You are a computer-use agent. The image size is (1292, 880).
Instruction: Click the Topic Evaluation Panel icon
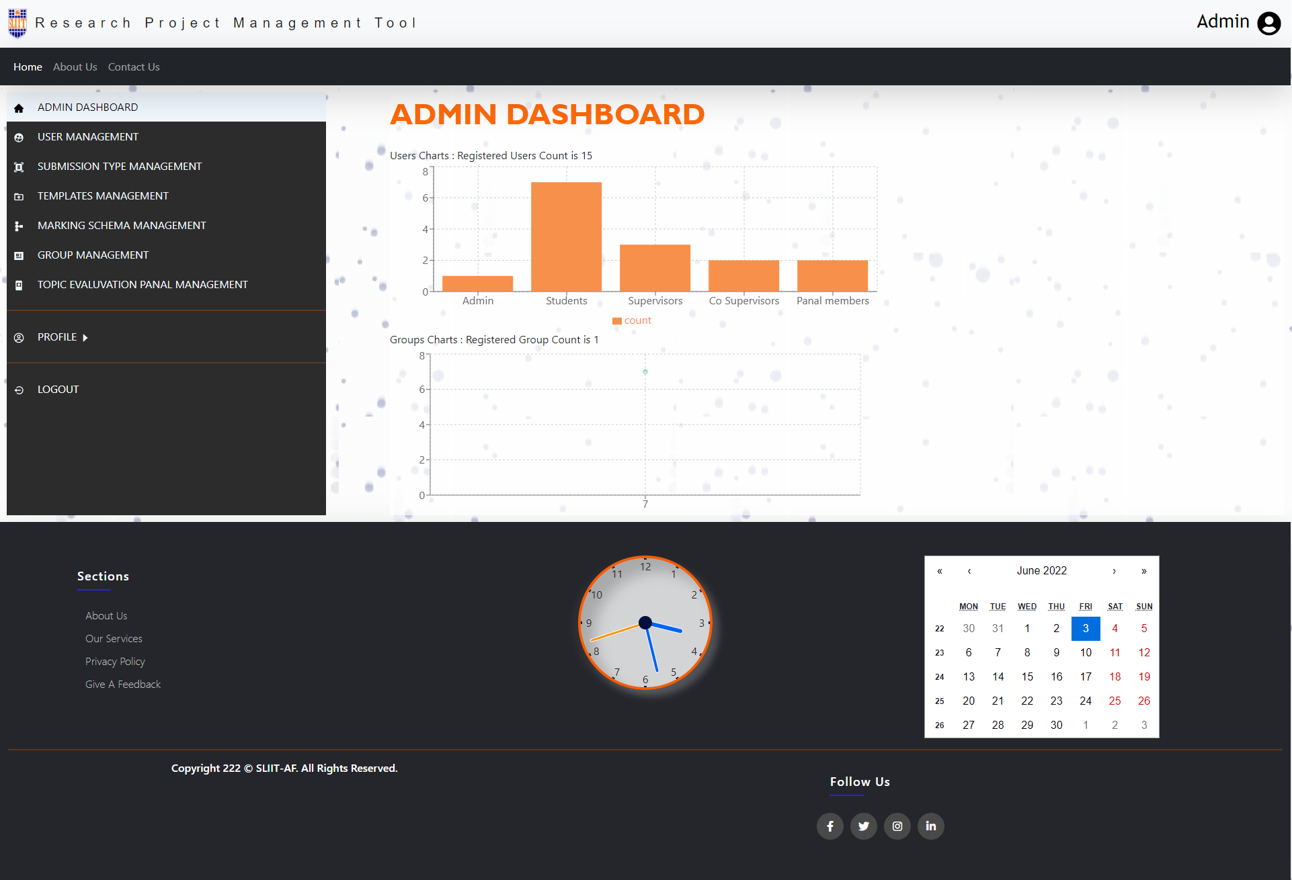(x=19, y=285)
